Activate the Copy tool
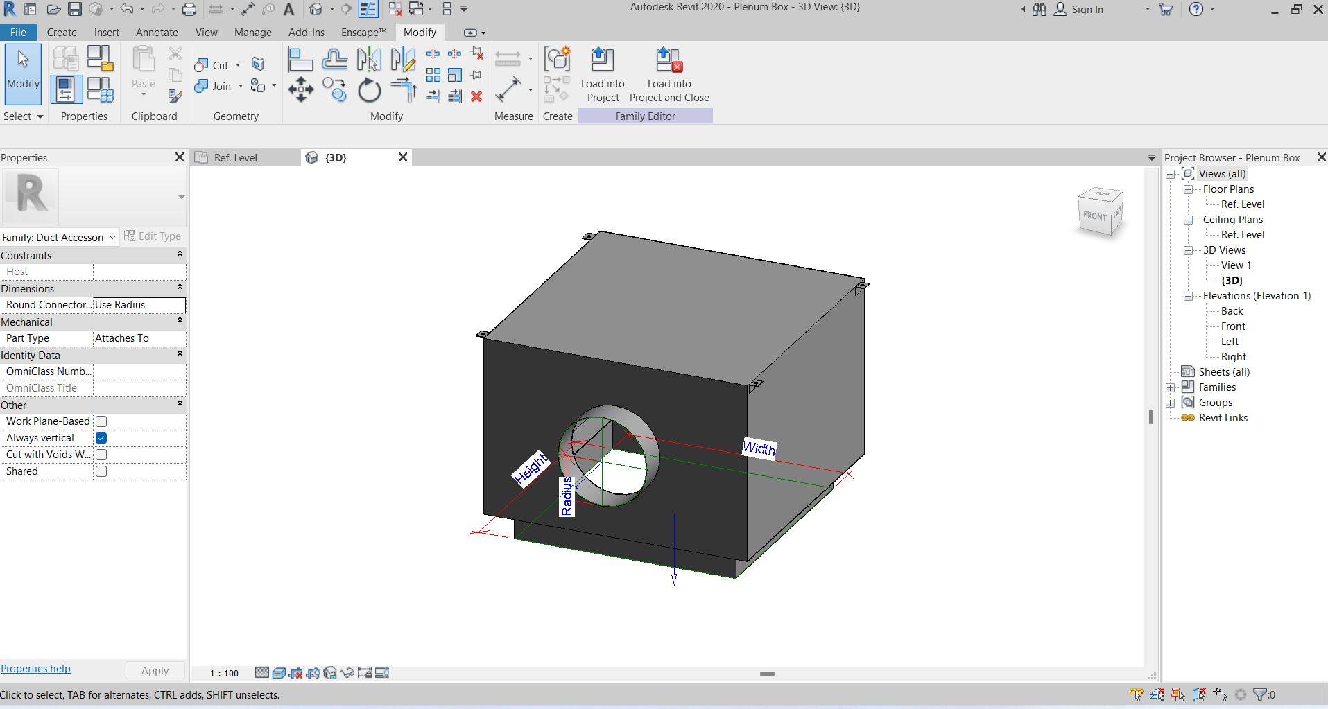This screenshot has width=1328, height=709. [335, 90]
